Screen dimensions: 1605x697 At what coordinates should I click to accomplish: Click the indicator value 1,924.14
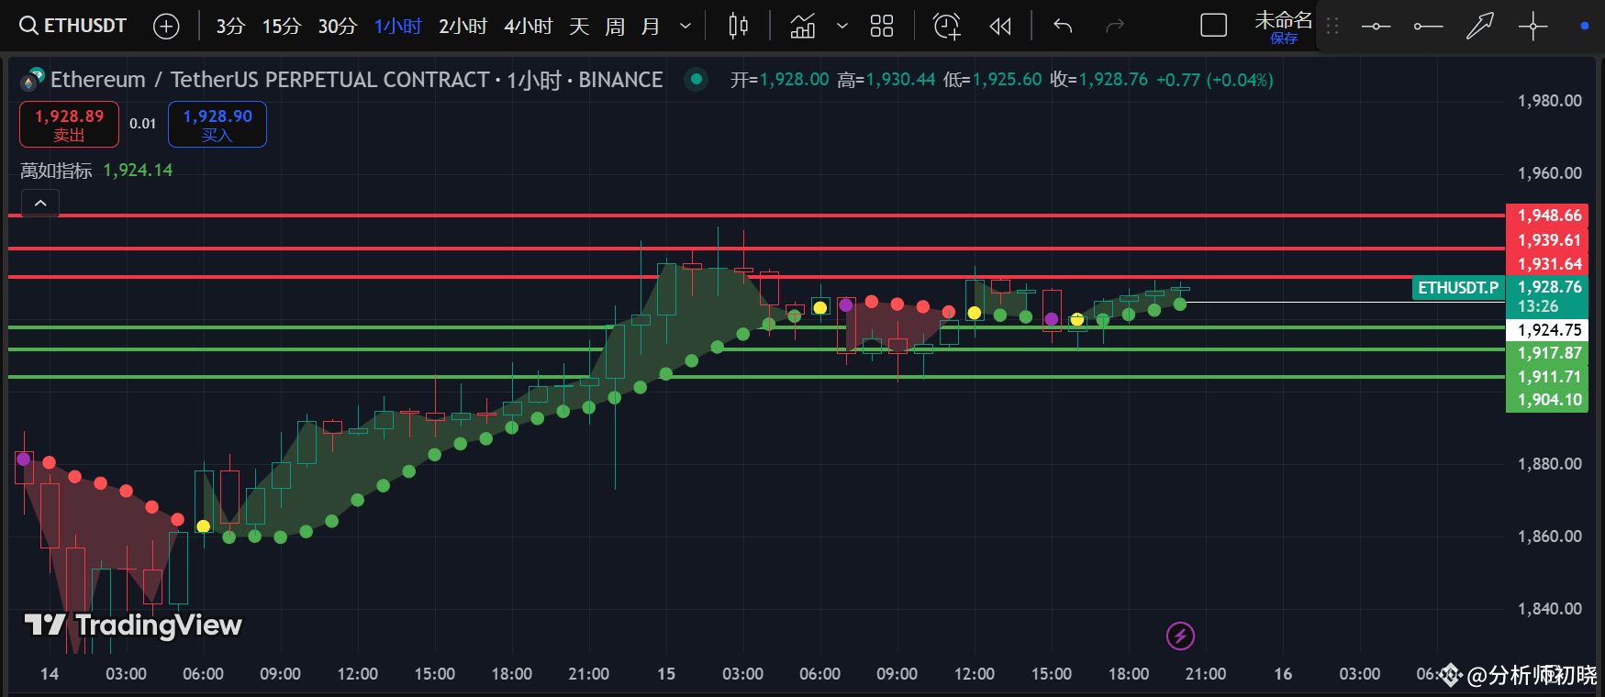(x=138, y=171)
